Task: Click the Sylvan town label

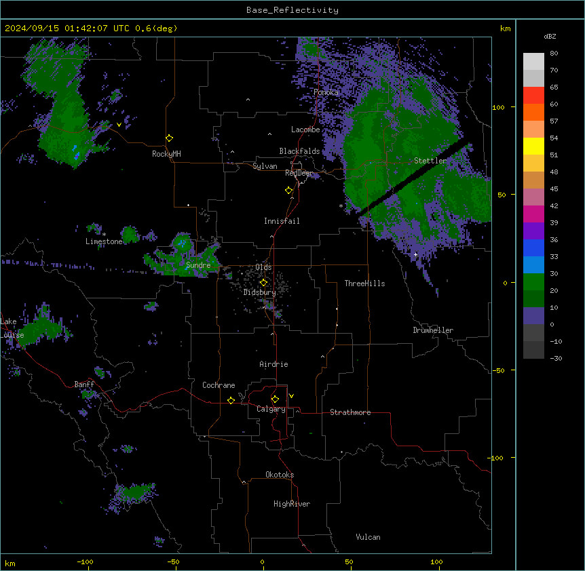Action: [265, 166]
